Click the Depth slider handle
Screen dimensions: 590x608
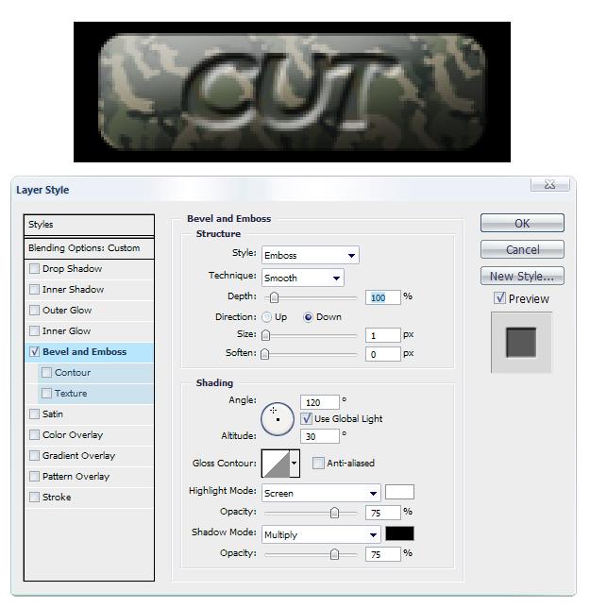coord(274,297)
